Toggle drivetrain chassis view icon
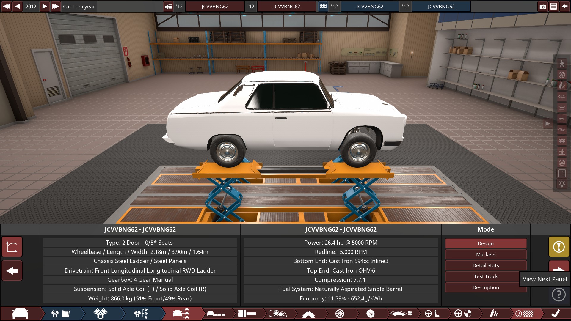 pos(562,97)
